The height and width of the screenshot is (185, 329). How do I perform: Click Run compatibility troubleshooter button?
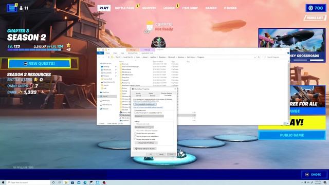tap(145, 104)
